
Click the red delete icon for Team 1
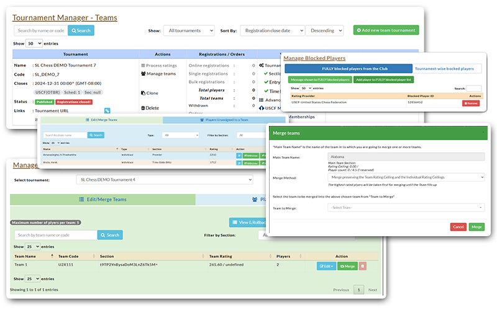click(x=363, y=265)
